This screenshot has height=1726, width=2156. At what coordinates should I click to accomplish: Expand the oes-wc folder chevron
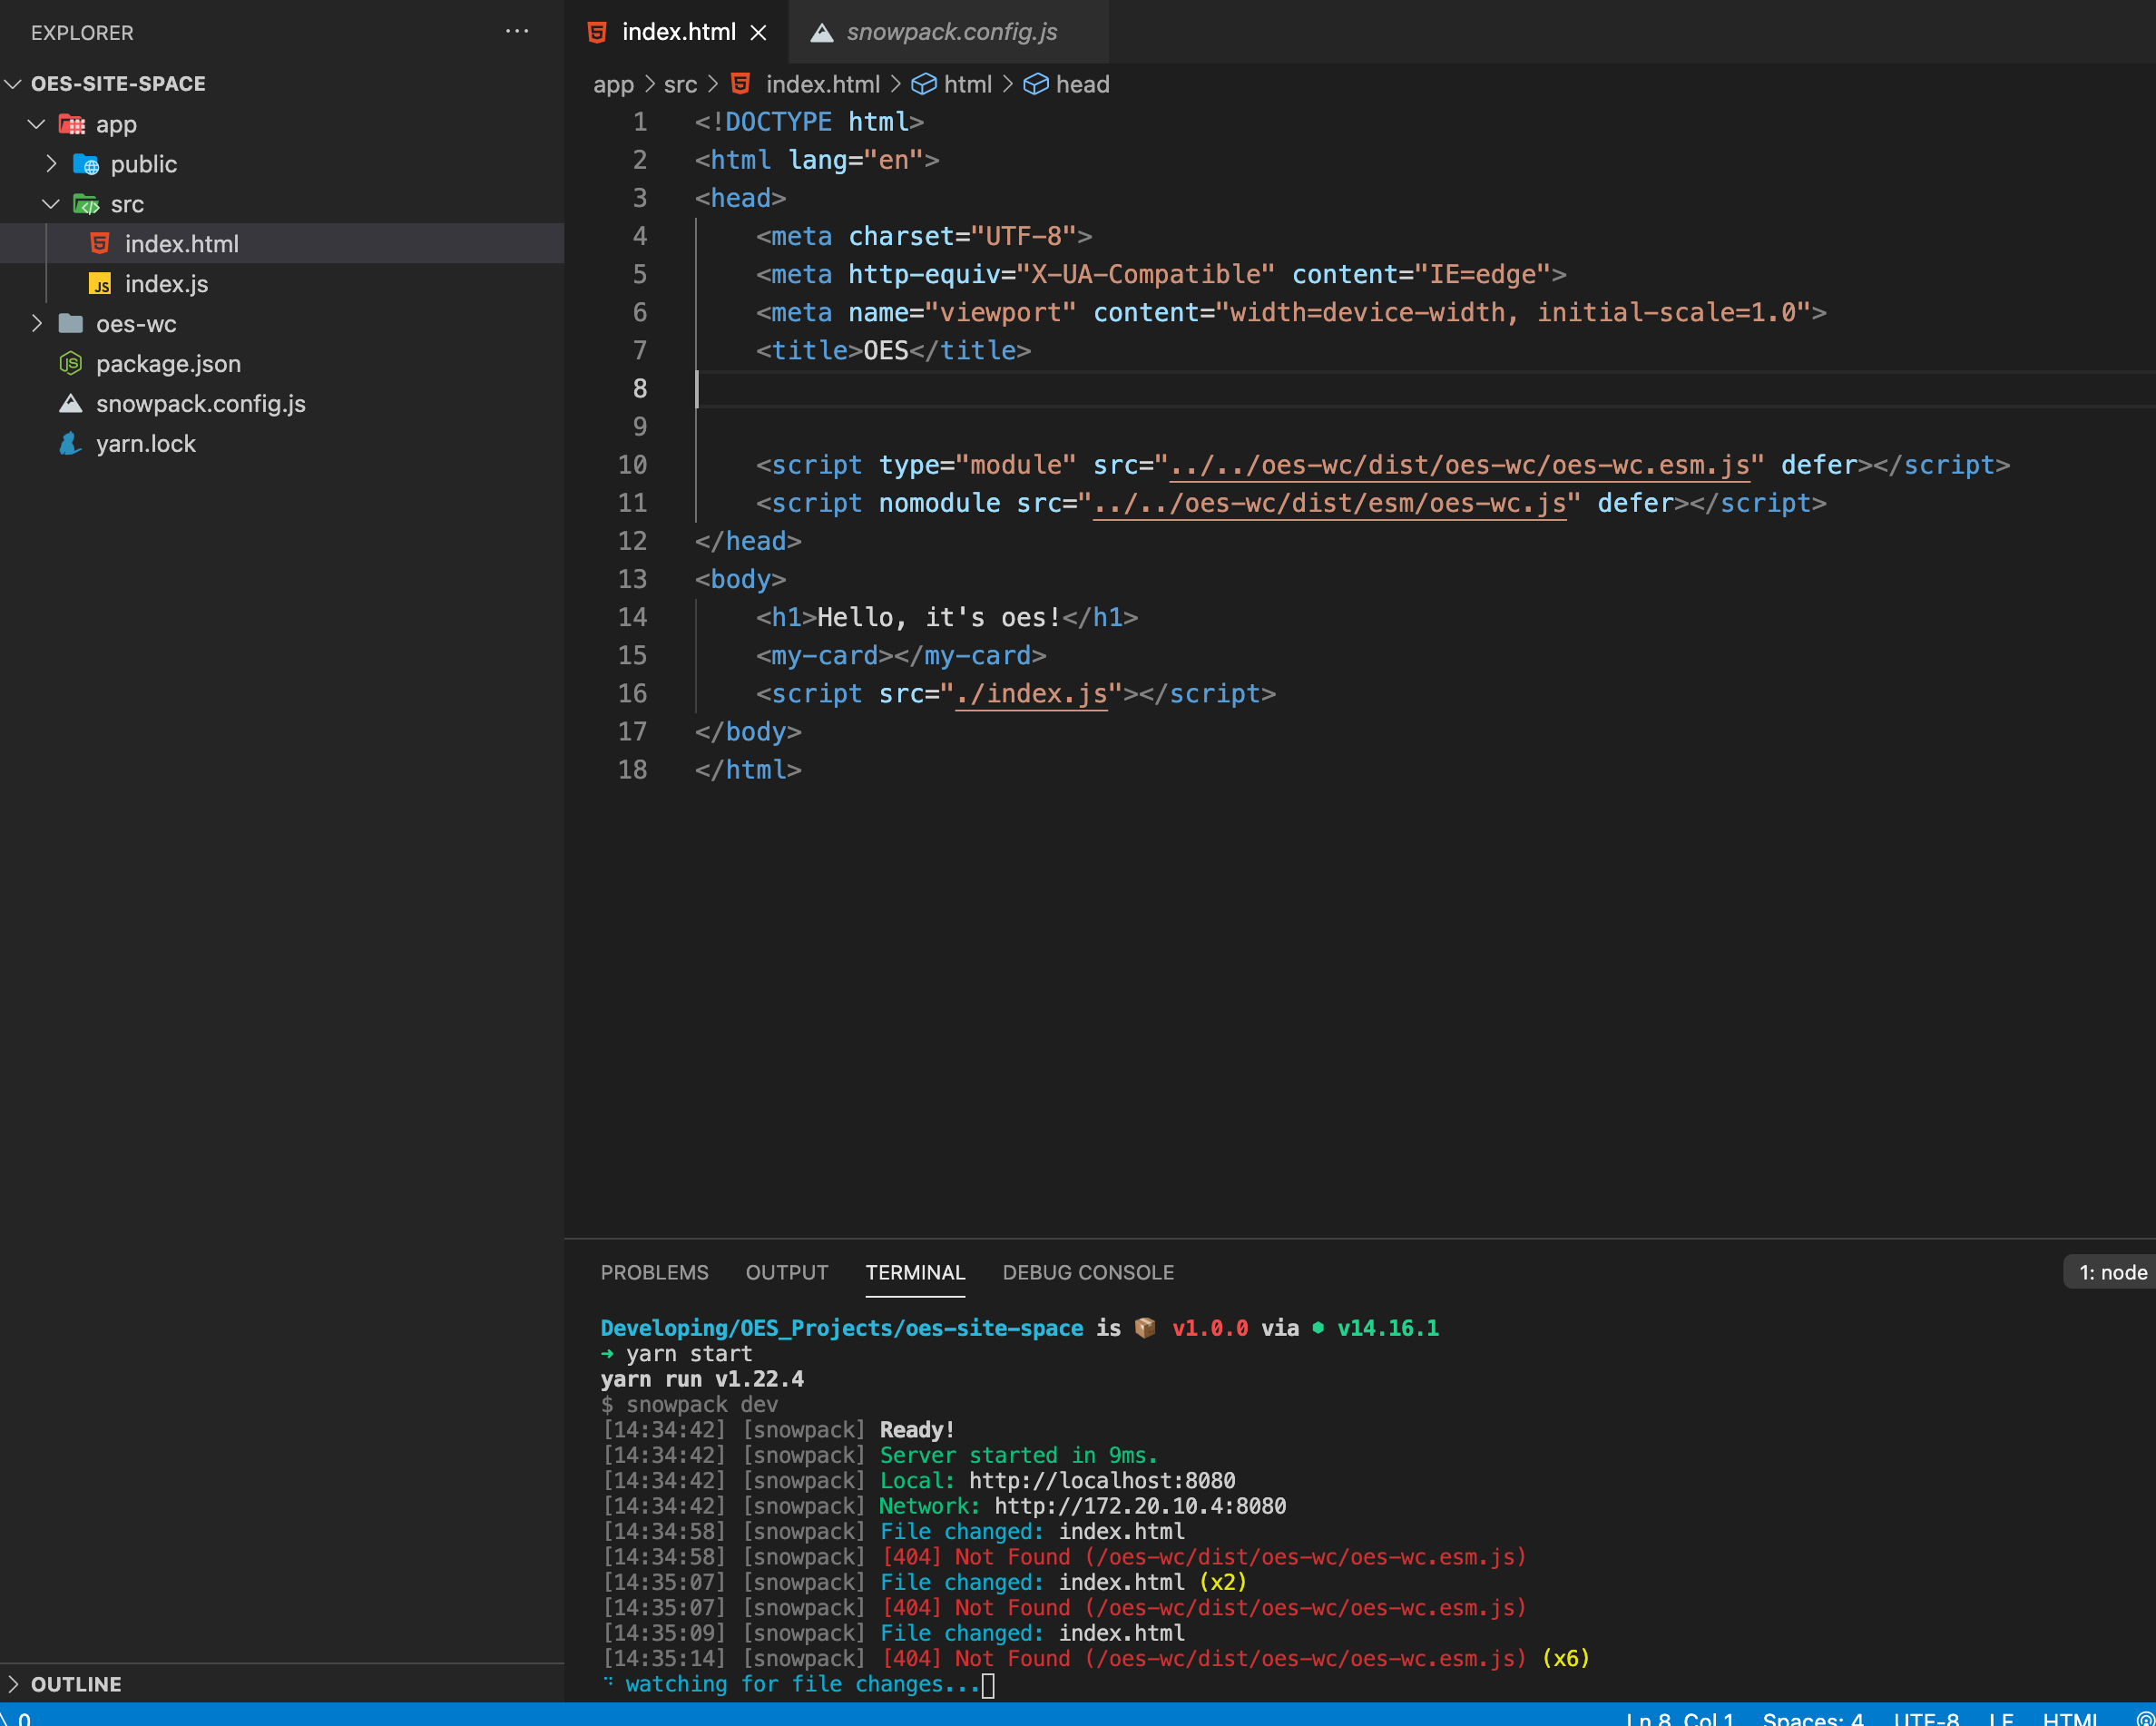37,323
